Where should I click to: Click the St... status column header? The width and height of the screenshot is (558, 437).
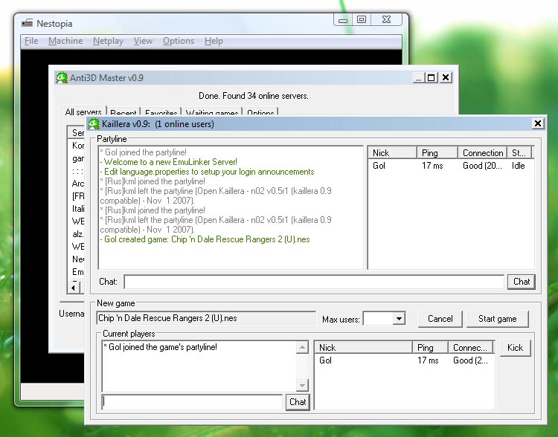pos(519,153)
